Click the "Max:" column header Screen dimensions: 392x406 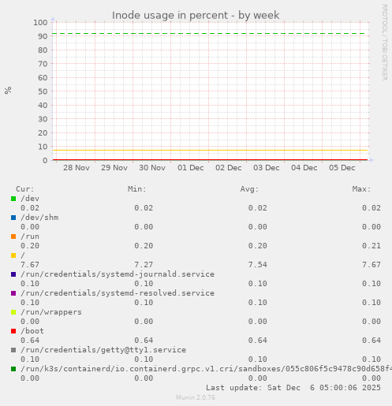coord(362,189)
